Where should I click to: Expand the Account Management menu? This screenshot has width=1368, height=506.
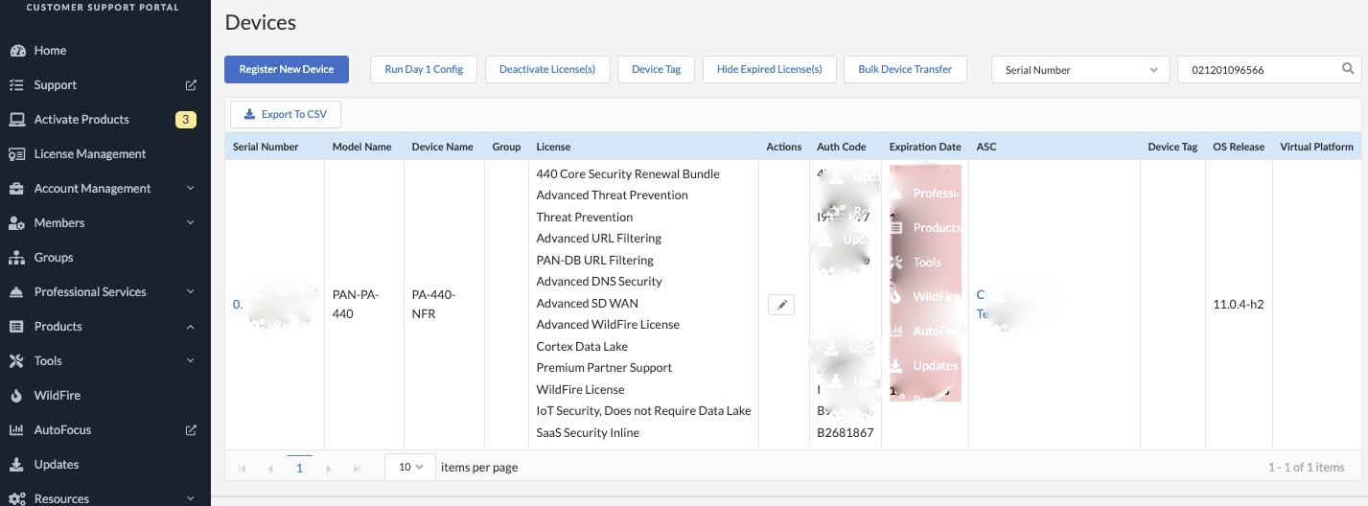tap(190, 189)
